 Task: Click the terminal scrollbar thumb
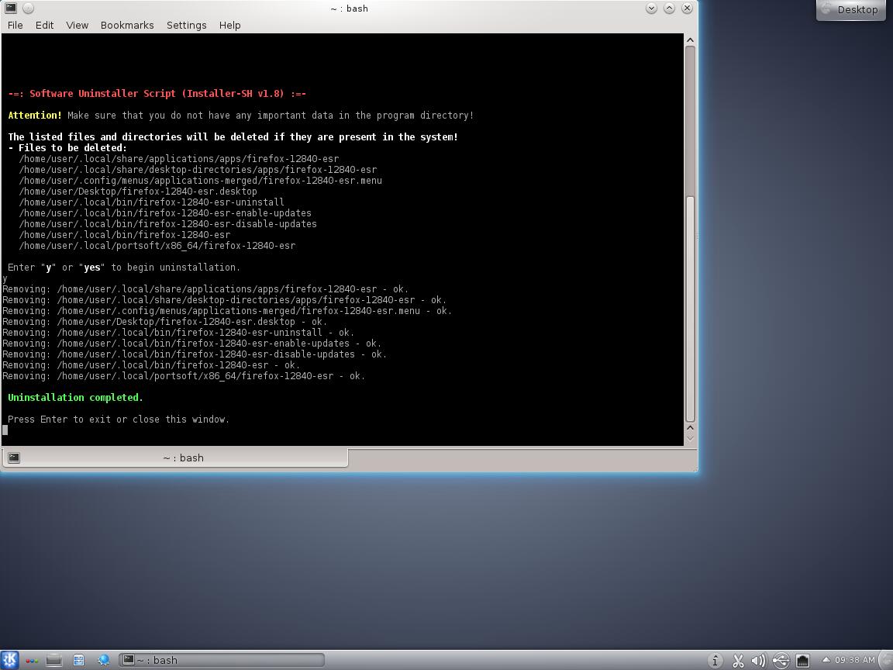tap(690, 308)
